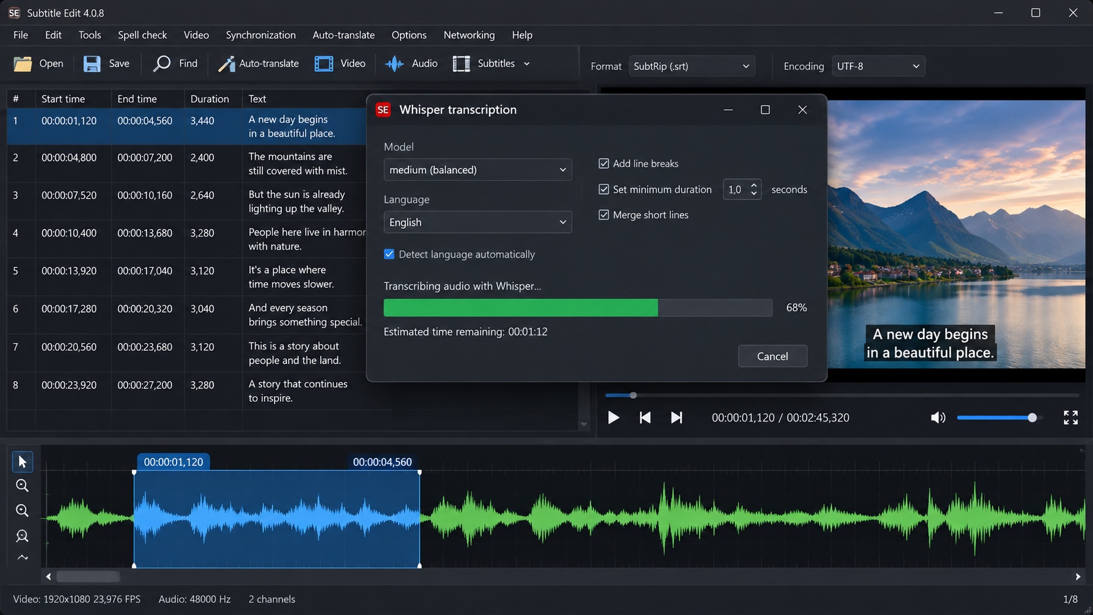Disable Merge short lines checkbox
Viewport: 1093px width, 615px height.
pyautogui.click(x=604, y=215)
